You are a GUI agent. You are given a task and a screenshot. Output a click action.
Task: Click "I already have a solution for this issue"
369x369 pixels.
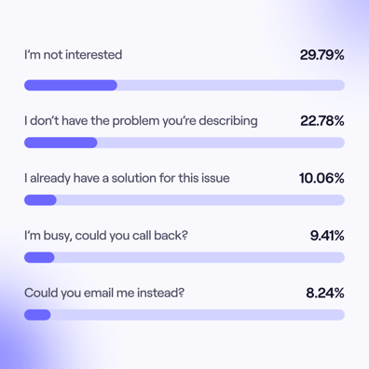[127, 178]
